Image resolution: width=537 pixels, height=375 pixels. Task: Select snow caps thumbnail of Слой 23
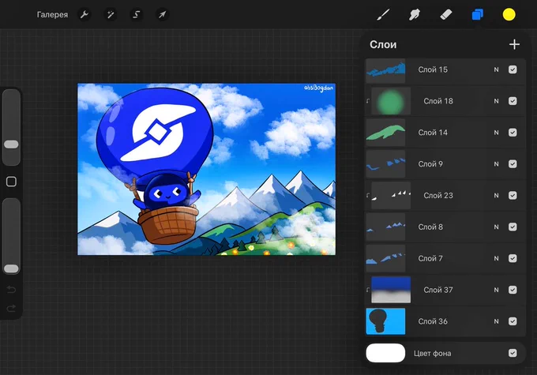tap(391, 196)
